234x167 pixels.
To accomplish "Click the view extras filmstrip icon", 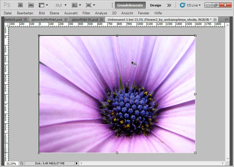I will pyautogui.click(x=41, y=5).
